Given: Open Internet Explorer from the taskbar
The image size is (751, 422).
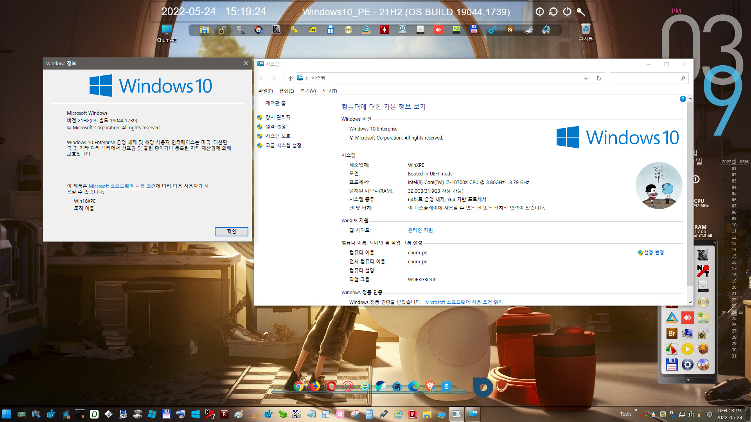Looking at the screenshot, I should pos(398,414).
